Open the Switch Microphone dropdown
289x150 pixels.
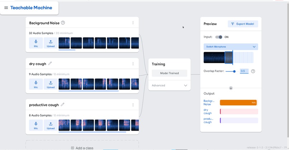click(231, 47)
